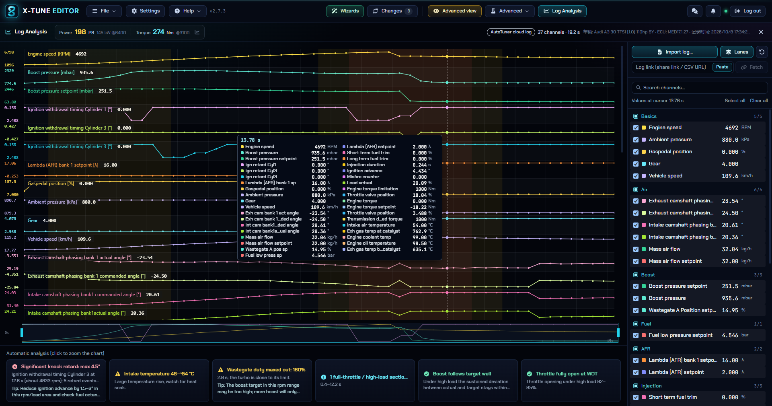Click the Injection group icon
Screen dimensions: 772x406
(636, 386)
